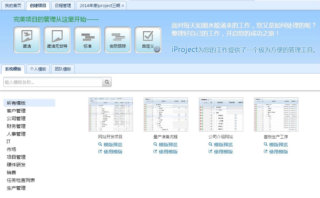Switch to the 团队模版 tab
This screenshot has width=320, height=198.
tap(63, 69)
